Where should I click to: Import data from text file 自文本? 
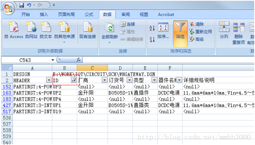click(x=46, y=30)
